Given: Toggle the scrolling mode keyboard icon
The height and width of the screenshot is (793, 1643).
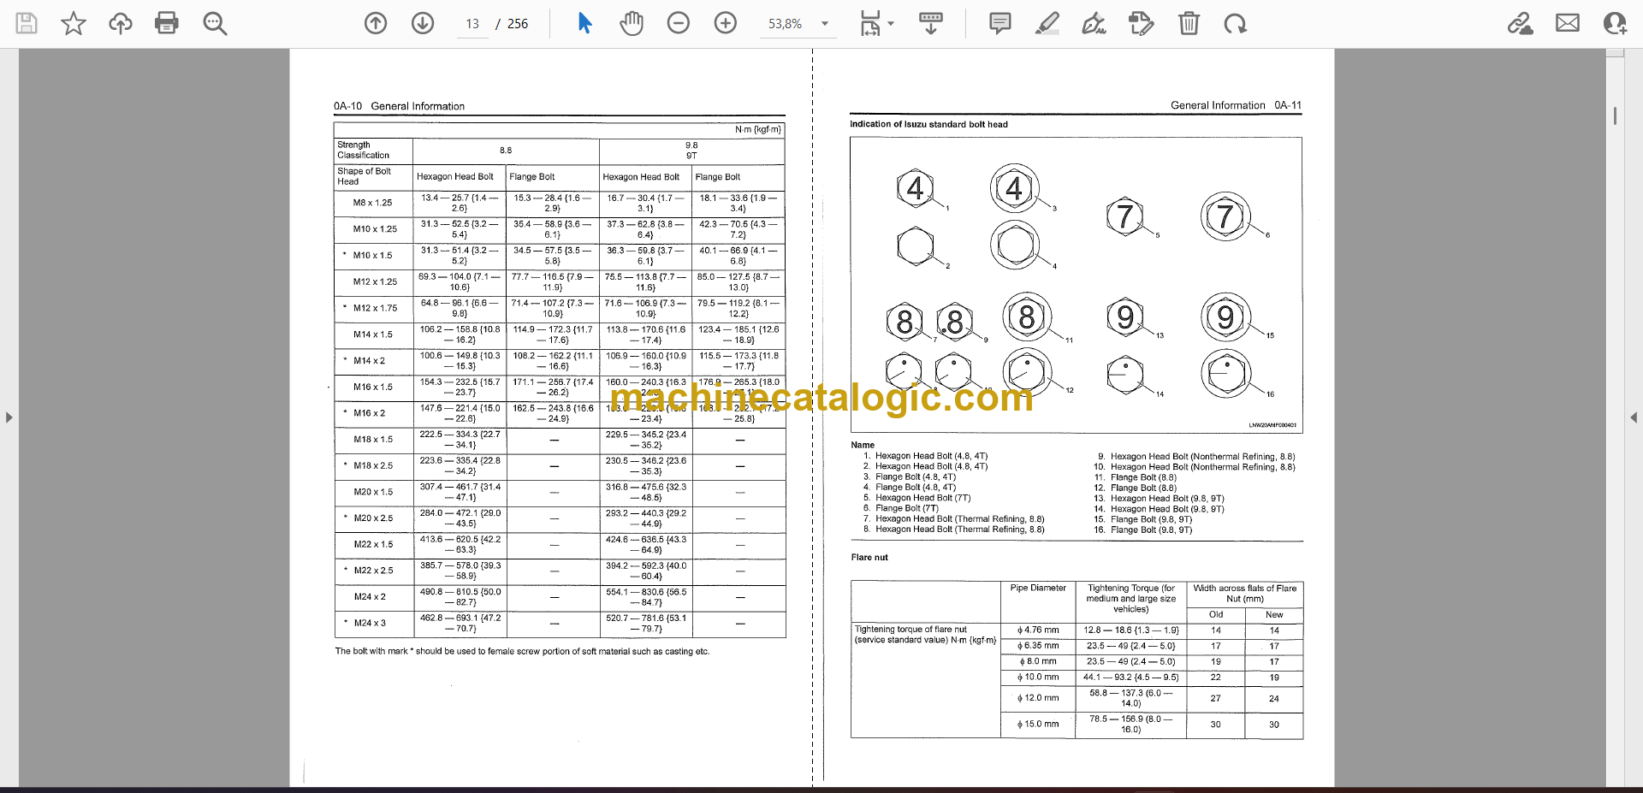Looking at the screenshot, I should tap(931, 23).
